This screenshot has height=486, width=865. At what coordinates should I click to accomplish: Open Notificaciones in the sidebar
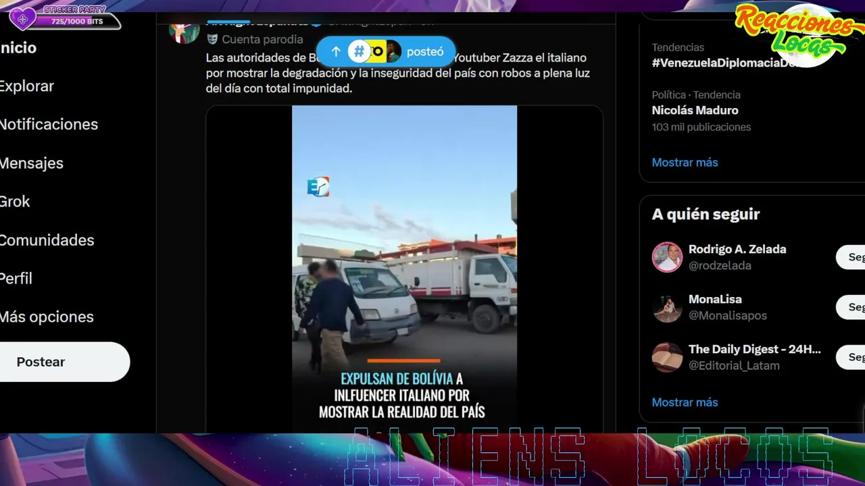tap(49, 125)
